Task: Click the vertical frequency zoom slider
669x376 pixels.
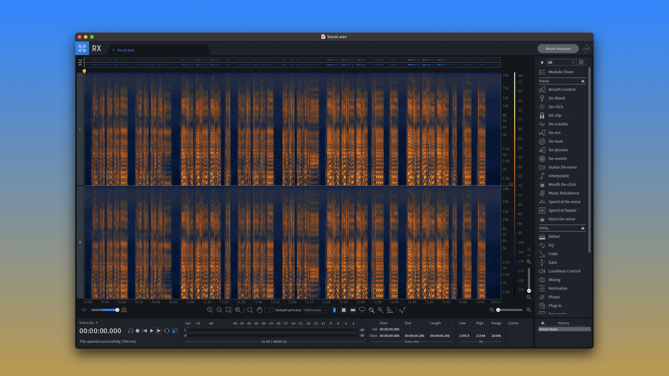Action: [x=529, y=280]
